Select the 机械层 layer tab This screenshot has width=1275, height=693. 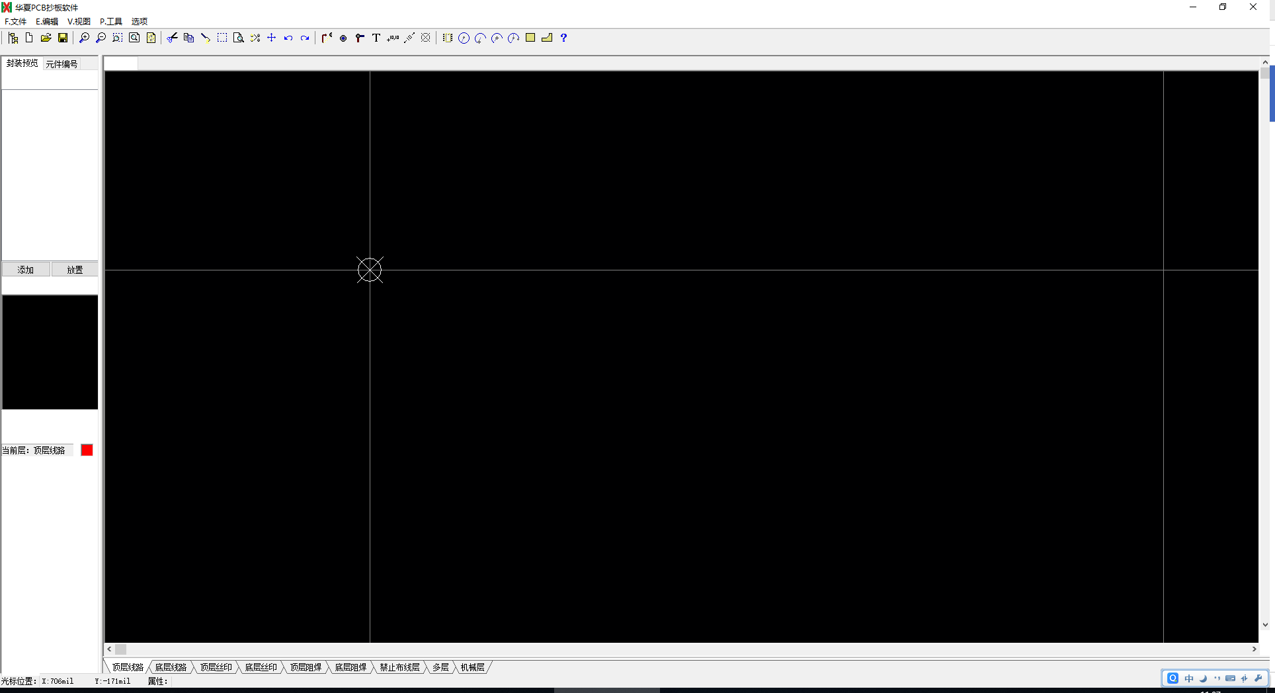pos(473,667)
